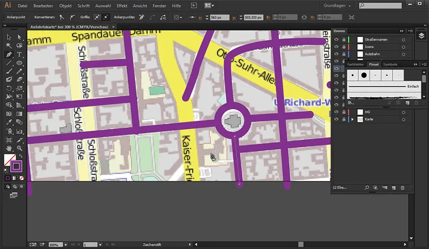429x249 pixels.
Task: Select the Direct Selection (white arrow) tool
Action: pos(19,37)
